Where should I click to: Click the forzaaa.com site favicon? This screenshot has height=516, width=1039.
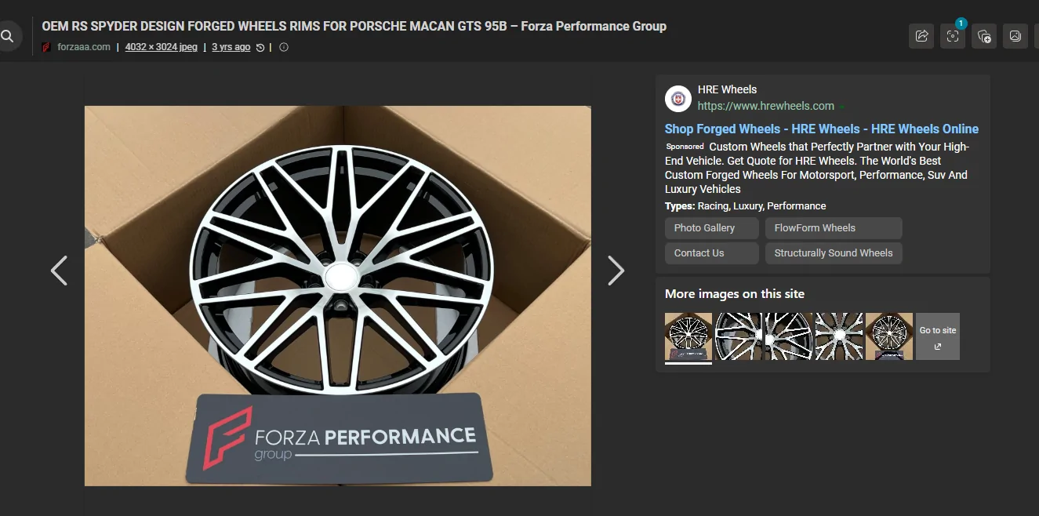pyautogui.click(x=45, y=46)
